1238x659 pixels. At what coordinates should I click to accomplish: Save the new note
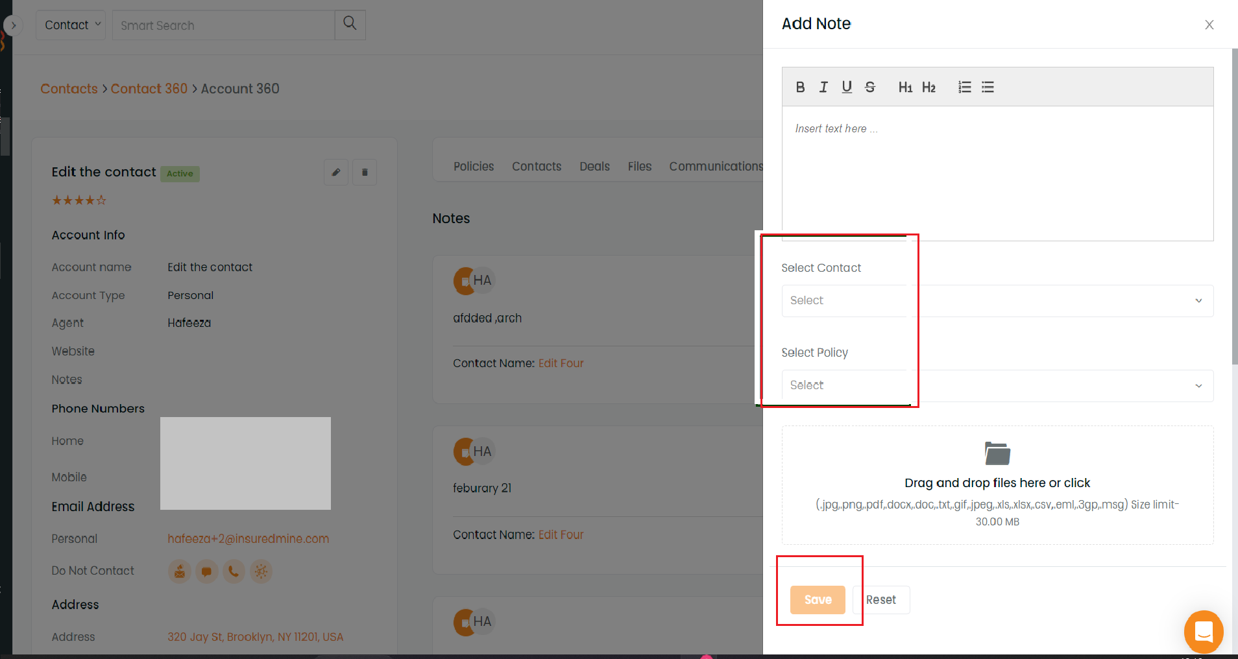pyautogui.click(x=818, y=600)
